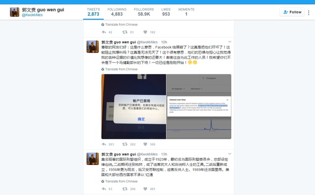Open the 郭文贵 guo wen gui header name
Viewport: 315px width, 195px height.
tap(43, 10)
